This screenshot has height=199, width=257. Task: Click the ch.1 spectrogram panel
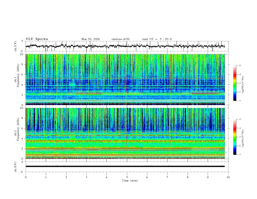[125, 79]
